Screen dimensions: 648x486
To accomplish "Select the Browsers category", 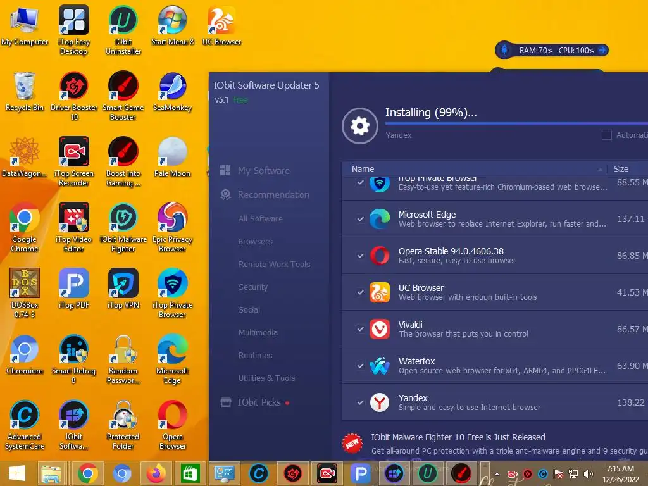I will tap(256, 241).
